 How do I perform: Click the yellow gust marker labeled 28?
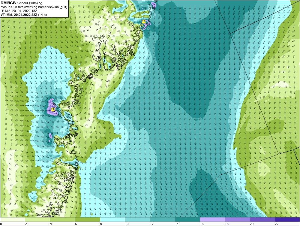[x=53, y=110]
